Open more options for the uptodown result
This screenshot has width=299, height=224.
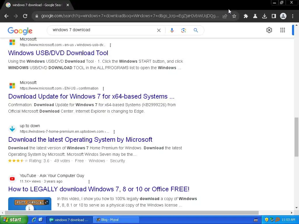(x=114, y=132)
